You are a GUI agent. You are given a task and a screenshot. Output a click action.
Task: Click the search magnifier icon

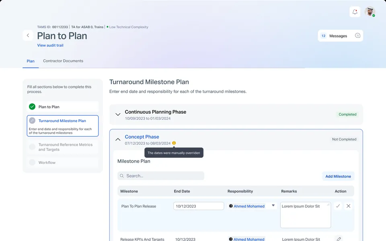[121, 176]
